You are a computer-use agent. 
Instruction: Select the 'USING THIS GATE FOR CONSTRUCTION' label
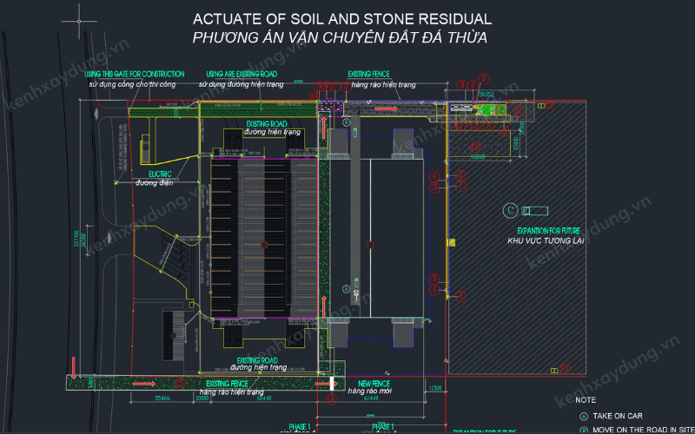[x=135, y=74]
